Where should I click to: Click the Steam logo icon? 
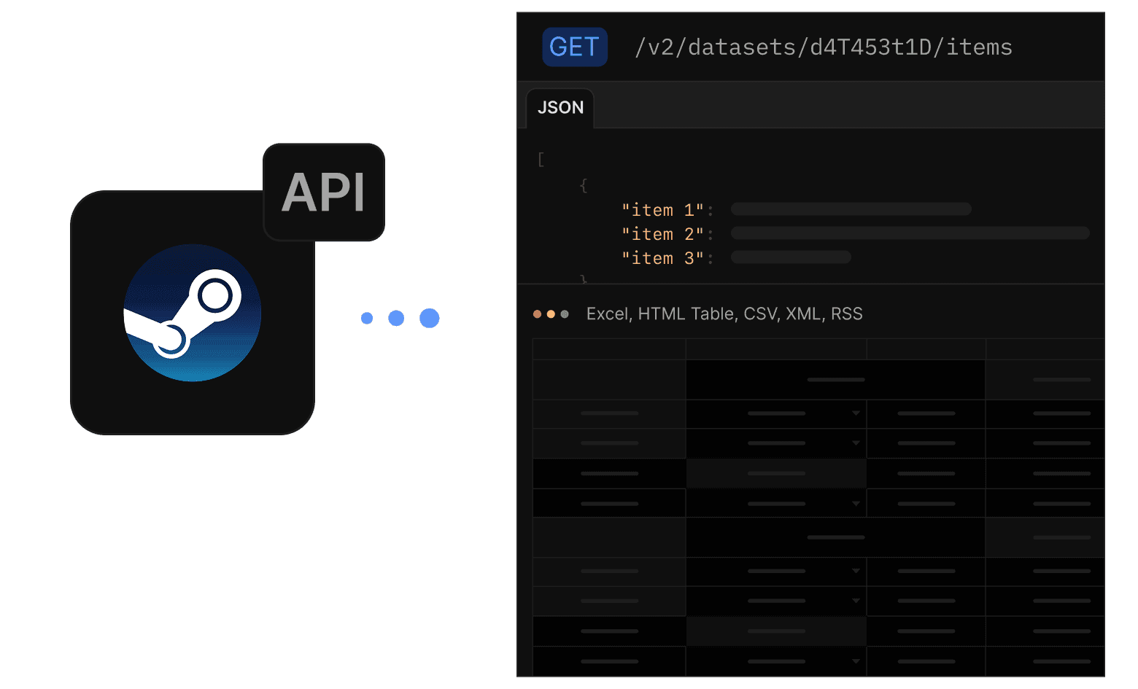click(193, 313)
